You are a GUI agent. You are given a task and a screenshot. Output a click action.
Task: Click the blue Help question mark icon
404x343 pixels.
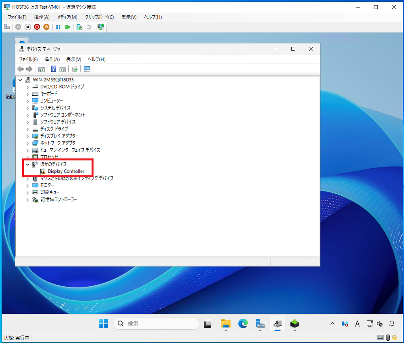point(53,69)
